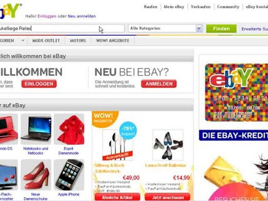Click into the search text field
Image resolution: width=268 pixels, height=201 pixels.
coord(62,28)
